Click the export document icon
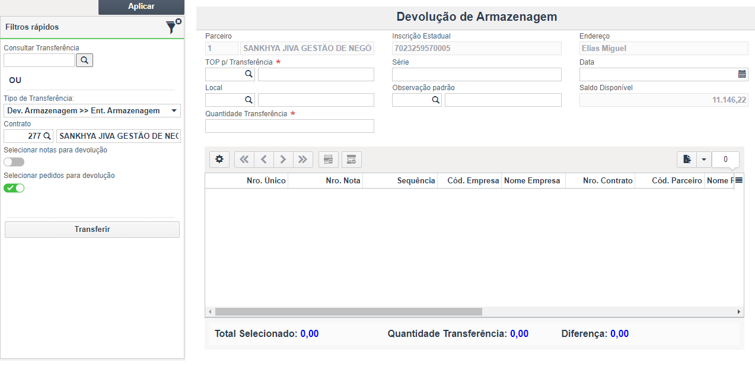755x366 pixels. 687,159
